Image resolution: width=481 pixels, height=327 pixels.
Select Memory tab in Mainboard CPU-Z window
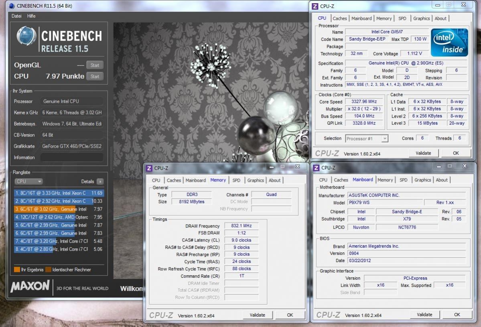385,180
